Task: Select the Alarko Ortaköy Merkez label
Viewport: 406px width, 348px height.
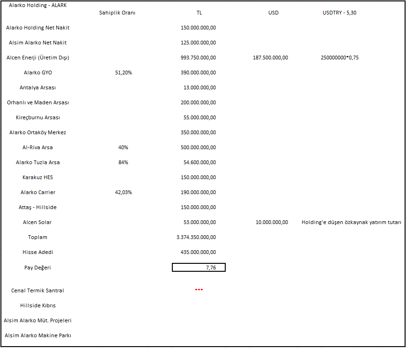Action: click(x=38, y=133)
